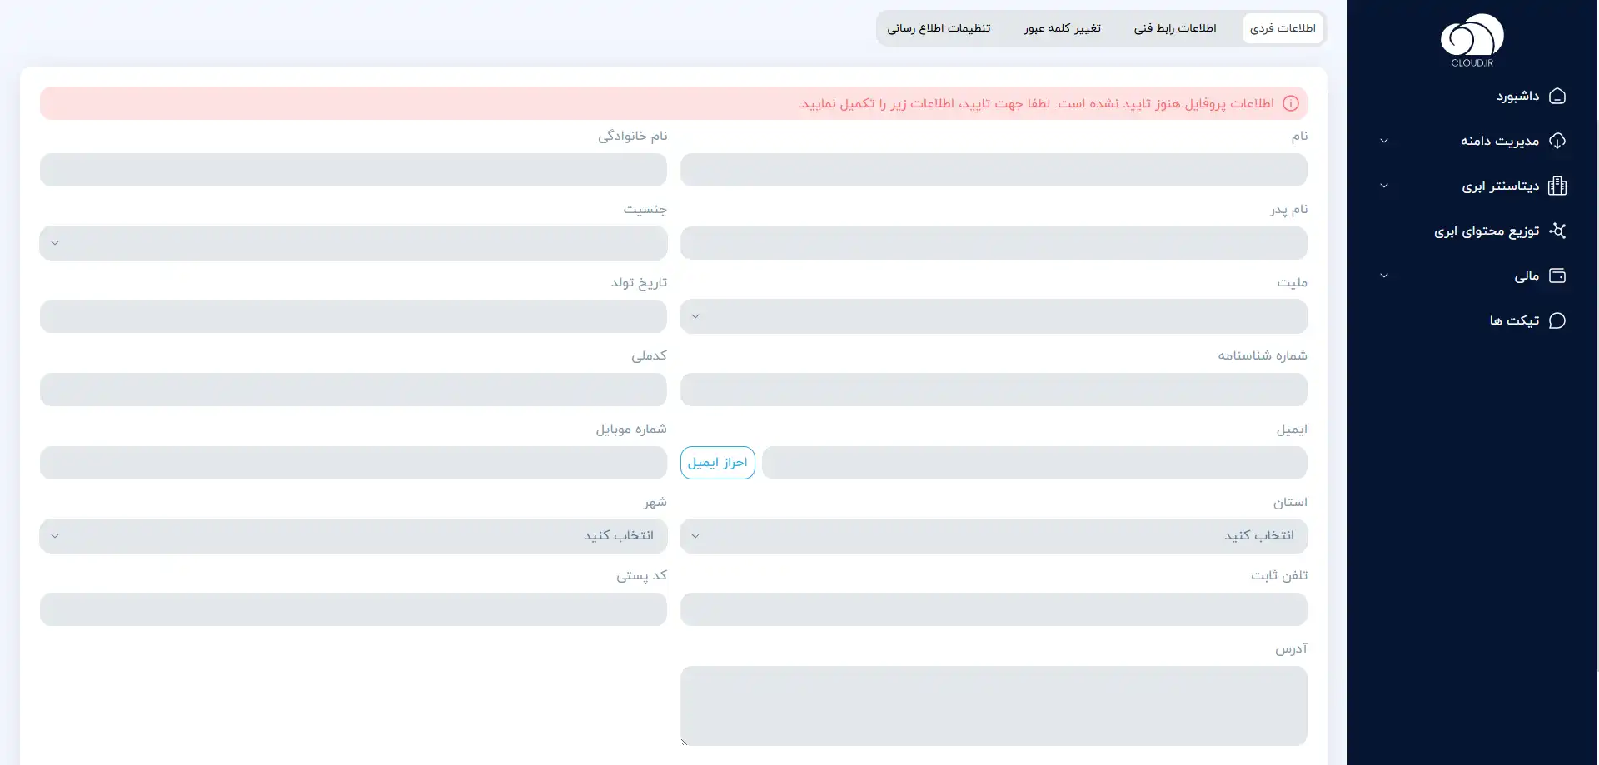The width and height of the screenshot is (1599, 765).
Task: Switch to the تغییر کلمه عبور tab
Action: (1062, 28)
